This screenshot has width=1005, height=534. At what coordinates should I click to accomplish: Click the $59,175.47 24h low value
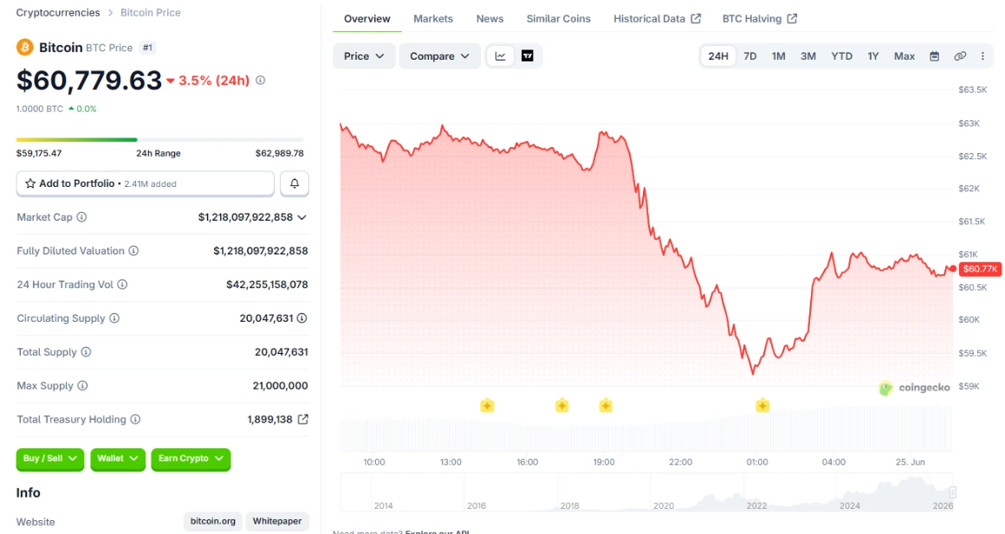pos(39,154)
